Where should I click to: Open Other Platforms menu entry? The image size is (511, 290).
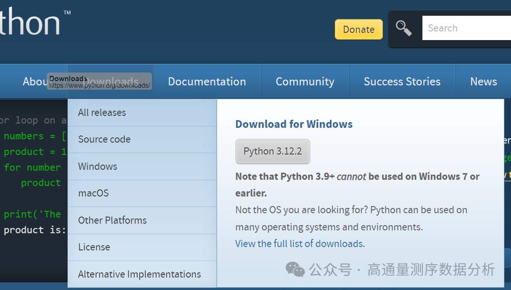point(142,220)
